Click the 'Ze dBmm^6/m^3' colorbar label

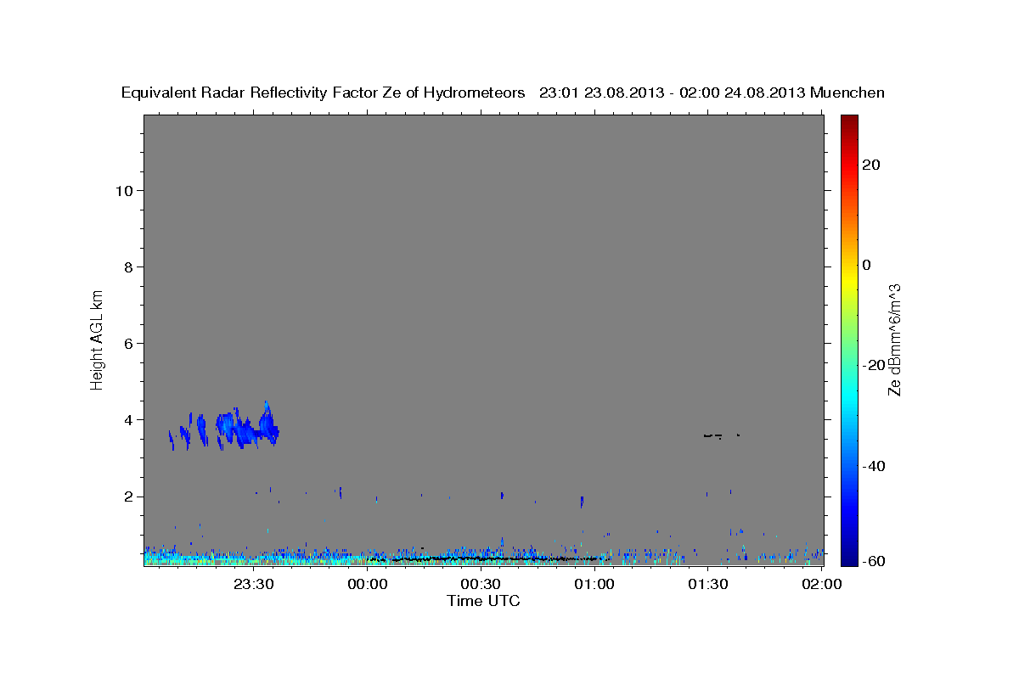893,339
